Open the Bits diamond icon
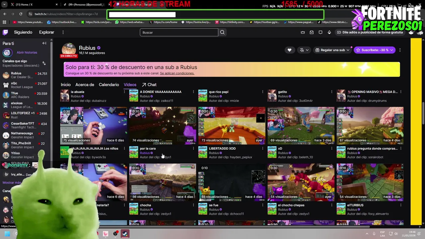The image size is (425, 239). (x=329, y=32)
